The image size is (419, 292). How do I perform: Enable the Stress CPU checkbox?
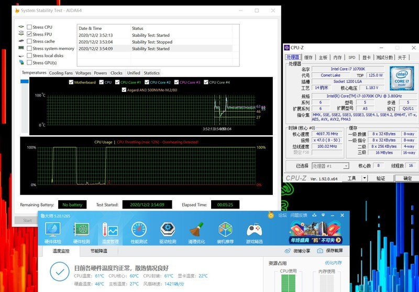(x=29, y=27)
